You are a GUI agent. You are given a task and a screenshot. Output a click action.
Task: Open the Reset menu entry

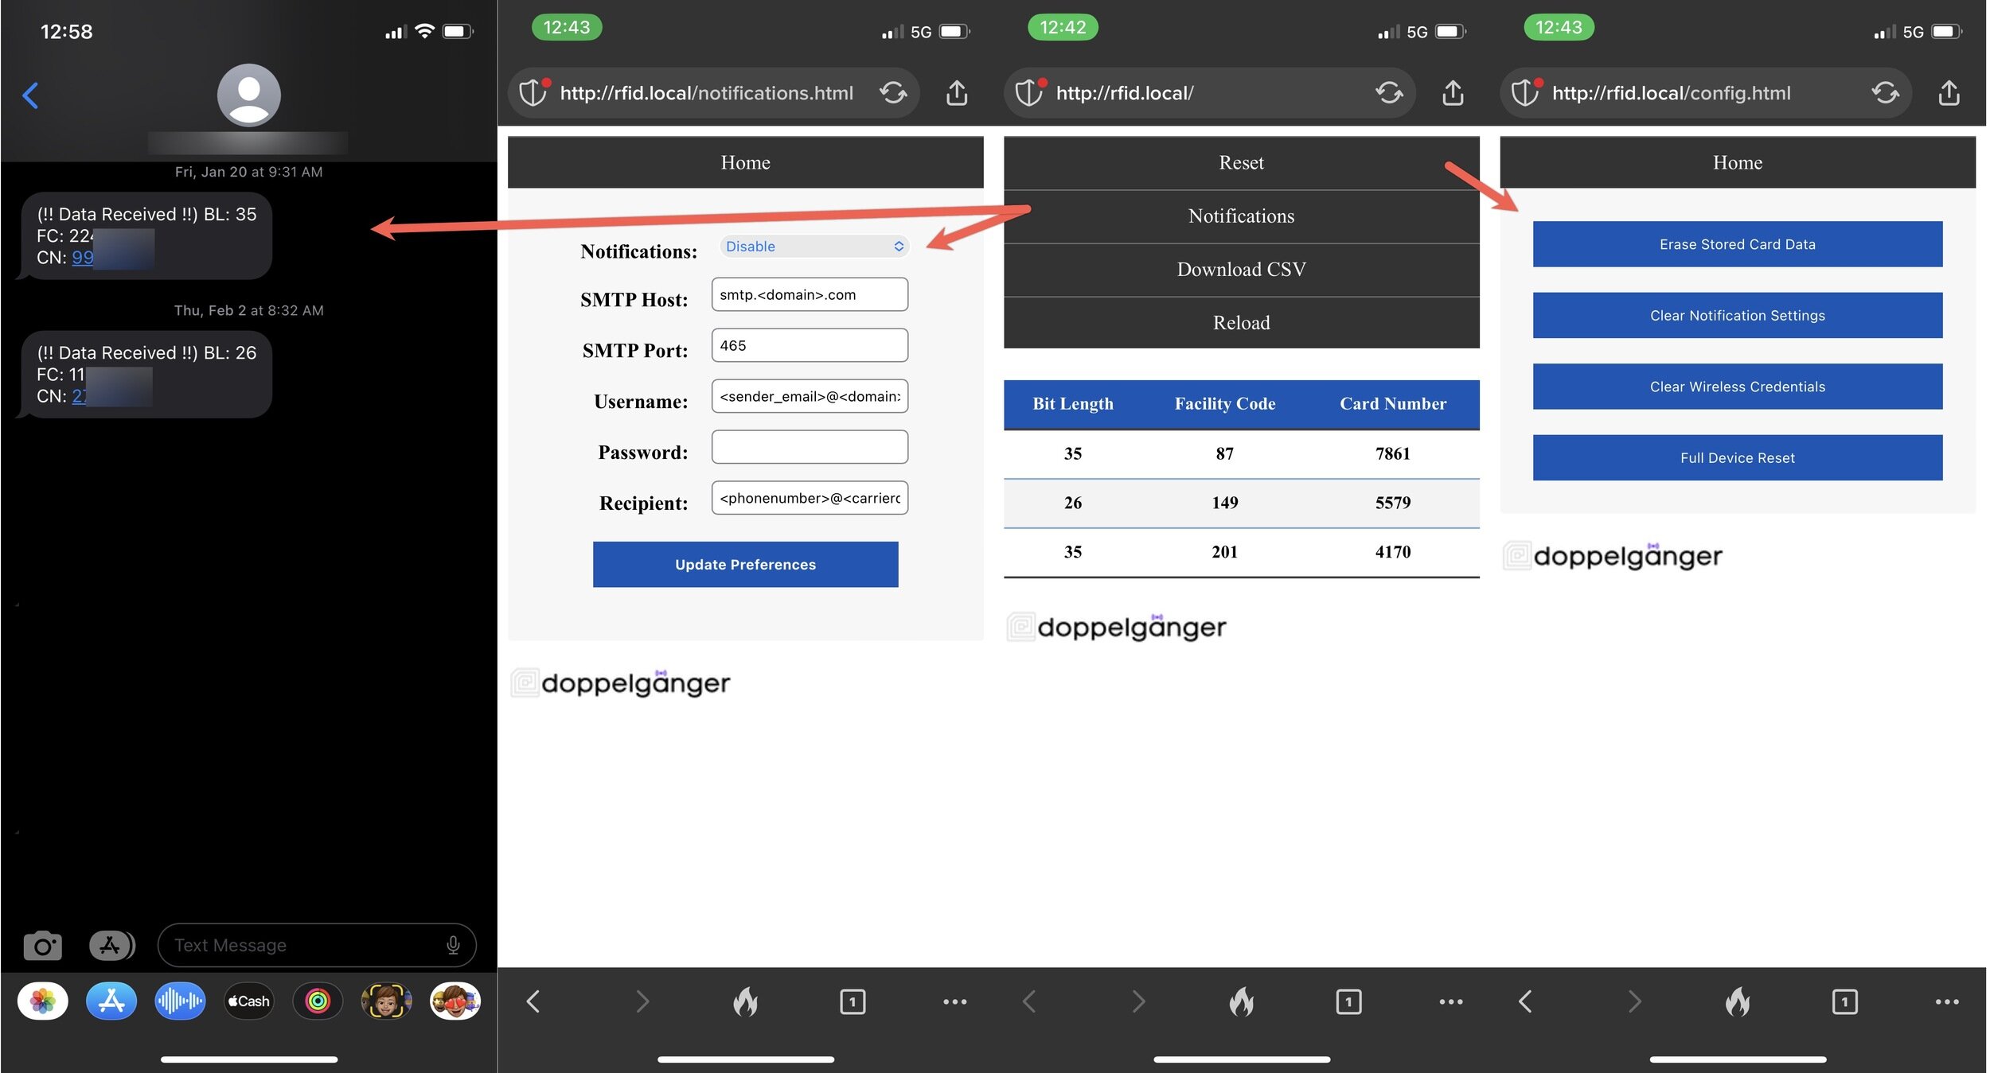(1240, 163)
